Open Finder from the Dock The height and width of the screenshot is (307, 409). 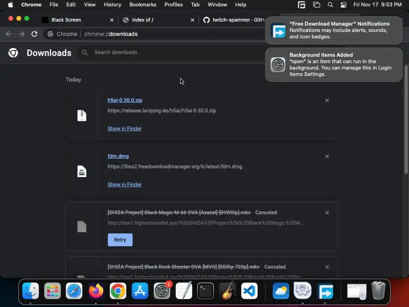click(30, 291)
